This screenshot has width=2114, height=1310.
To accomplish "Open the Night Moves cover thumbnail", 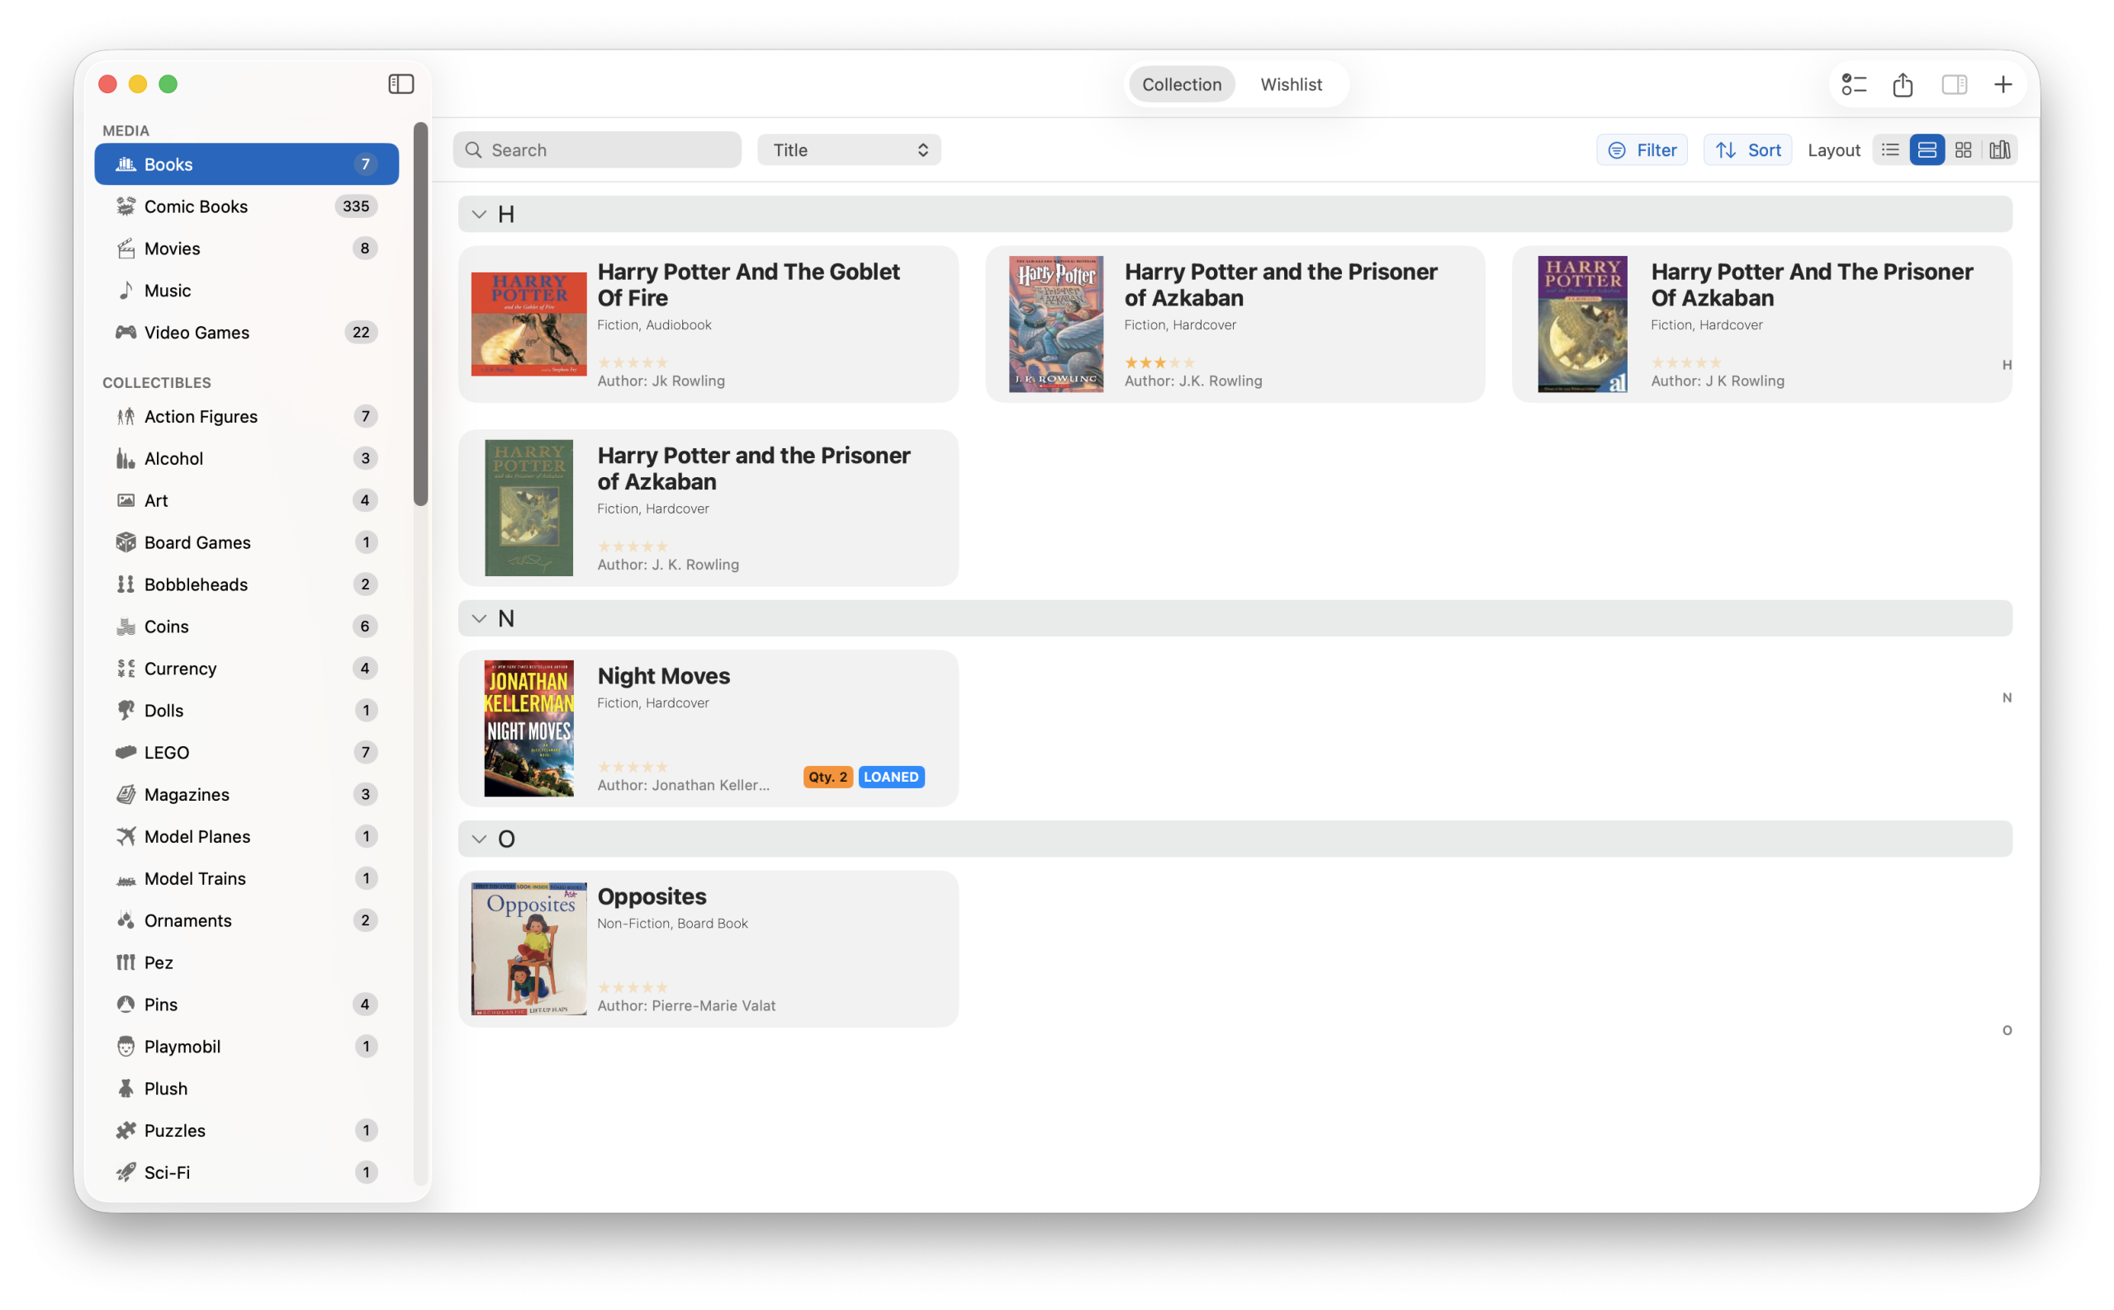I will [x=528, y=728].
